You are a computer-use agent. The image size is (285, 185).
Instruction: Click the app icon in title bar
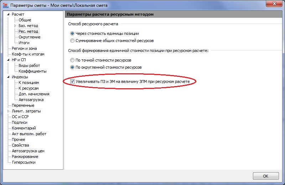(6, 5)
